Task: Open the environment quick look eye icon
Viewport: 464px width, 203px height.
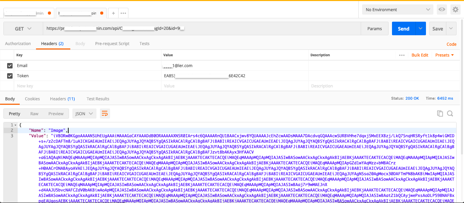Action: pos(442,9)
